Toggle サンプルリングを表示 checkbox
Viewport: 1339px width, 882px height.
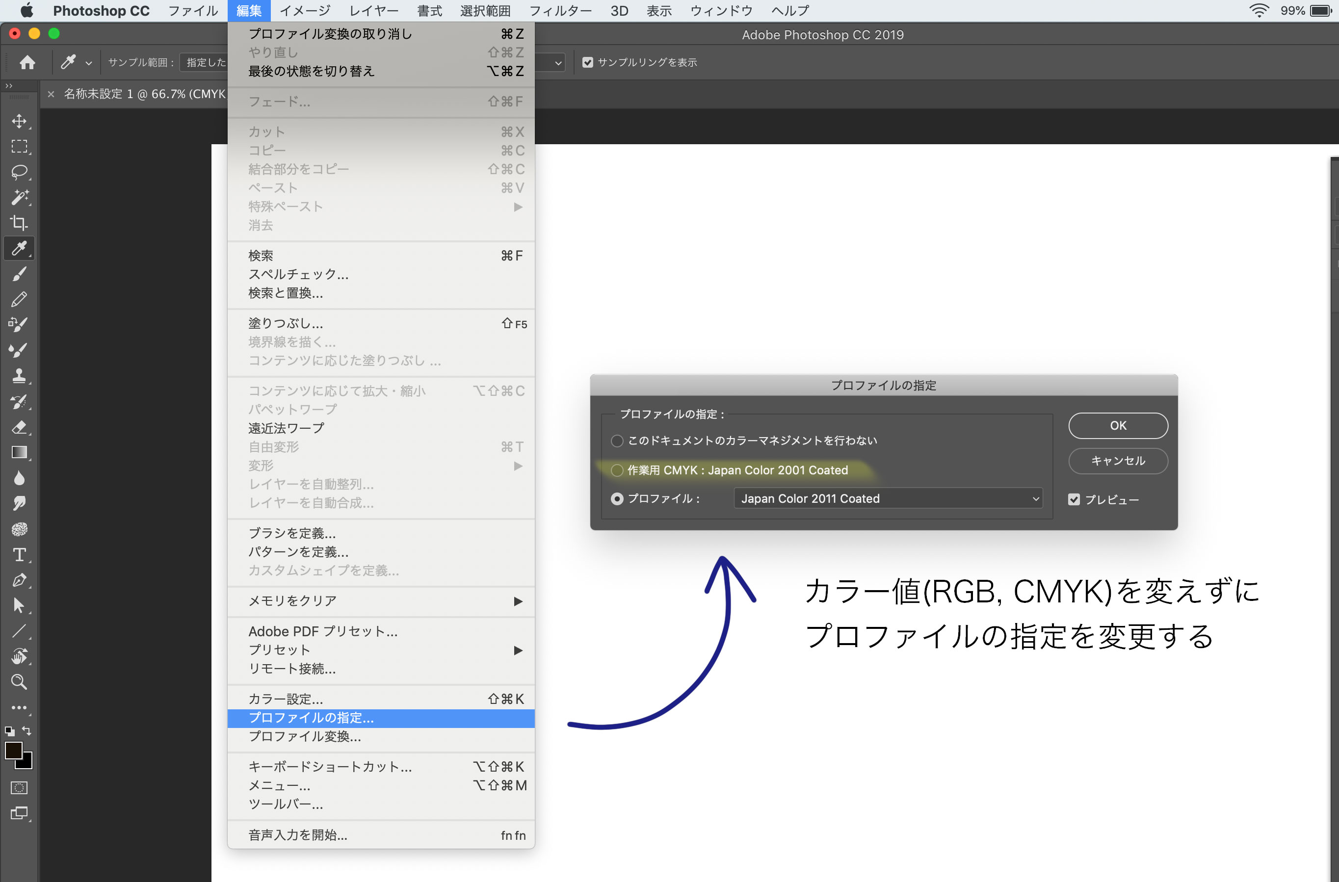(x=588, y=62)
